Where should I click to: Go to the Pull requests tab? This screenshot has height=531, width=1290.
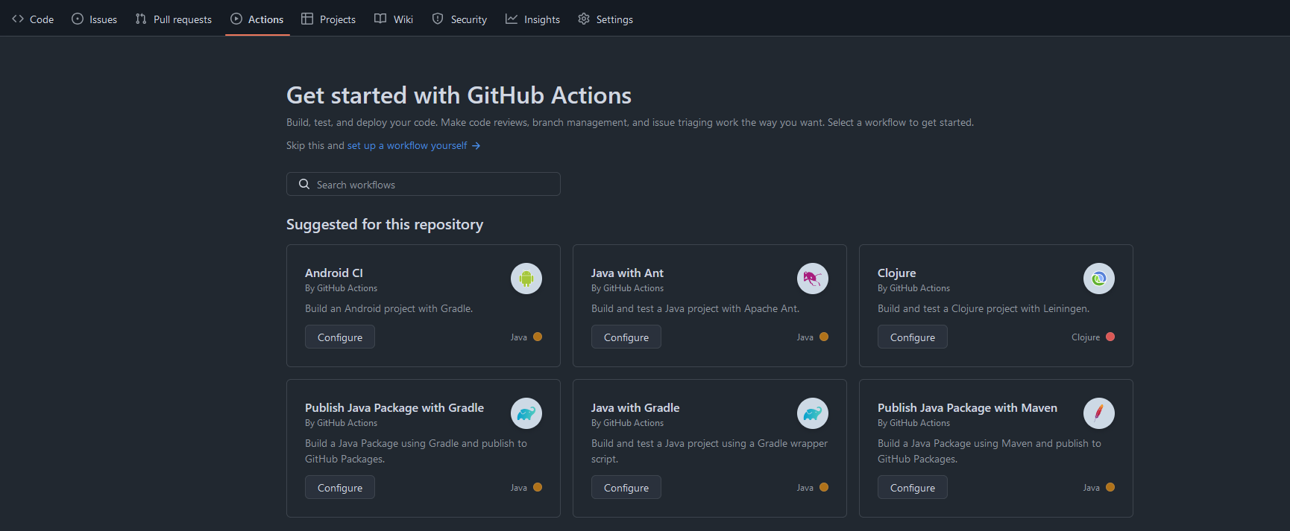point(174,19)
